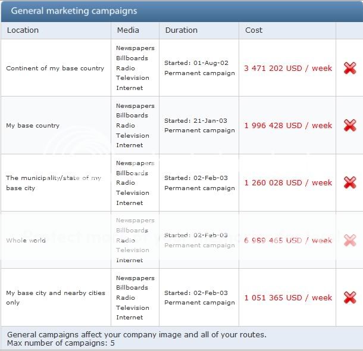The image size is (363, 351).
Task: Click the Started: 21-Jan-03 duration text
Action: click(196, 120)
